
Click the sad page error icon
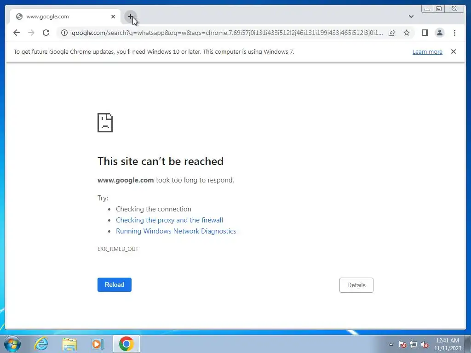coord(105,122)
